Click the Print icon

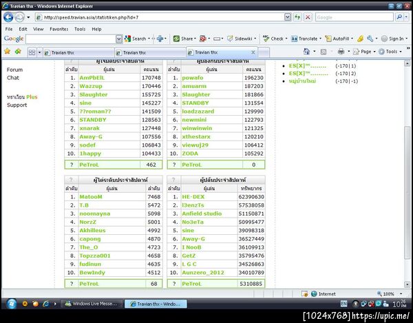click(x=341, y=52)
